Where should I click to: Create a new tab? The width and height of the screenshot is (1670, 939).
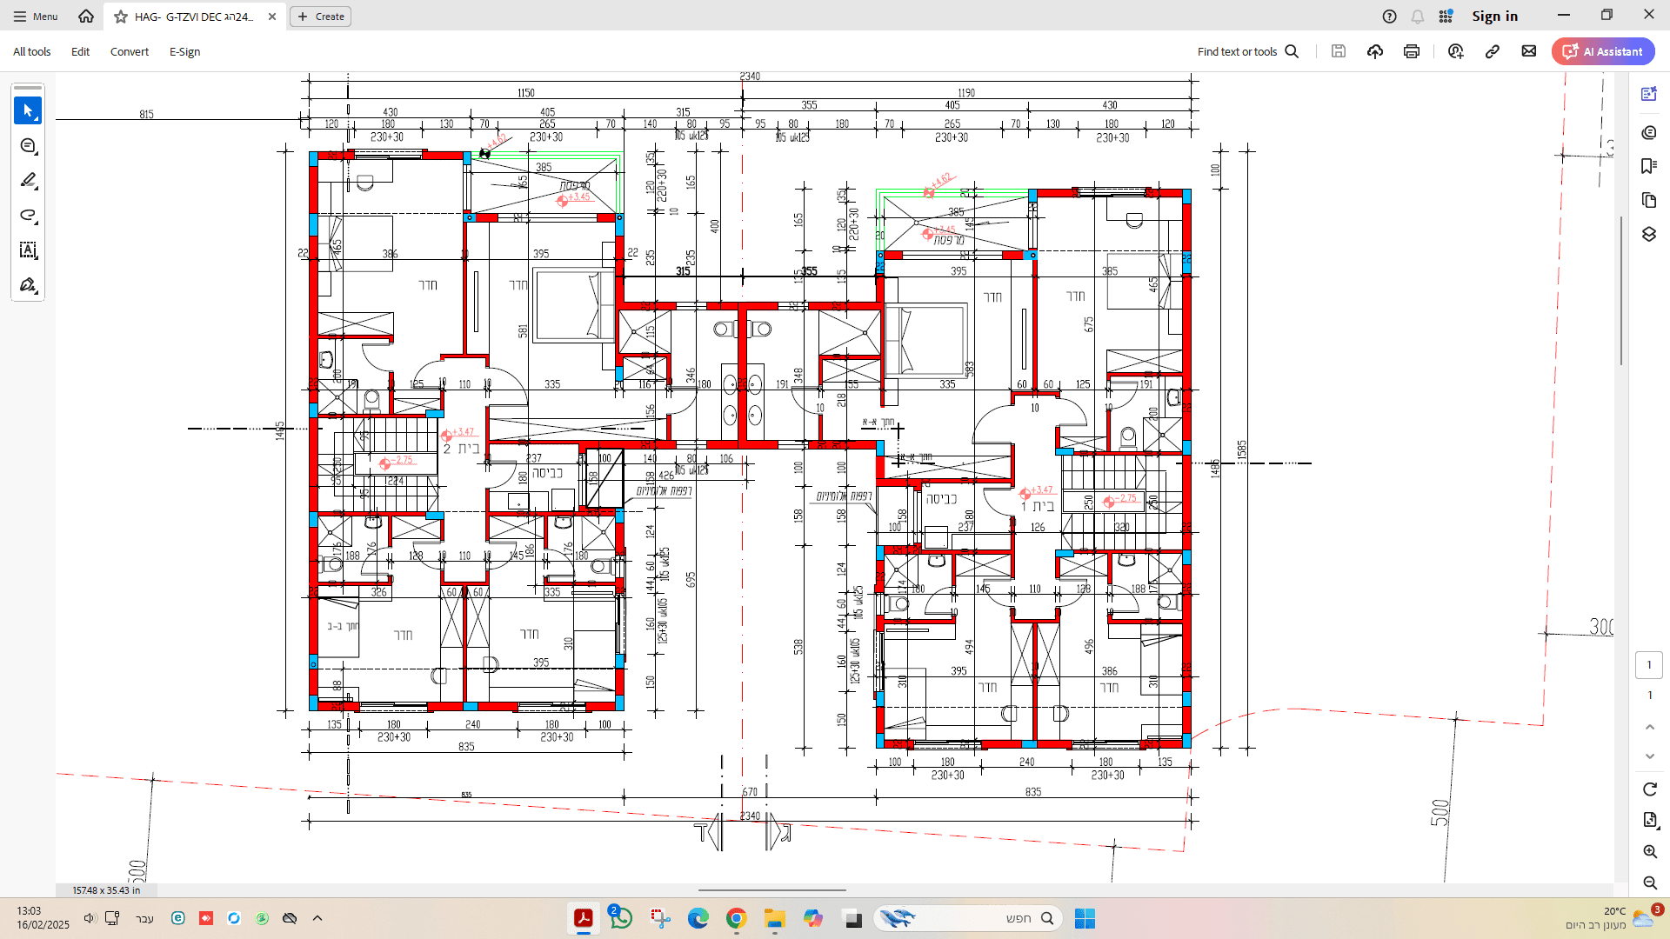point(320,17)
